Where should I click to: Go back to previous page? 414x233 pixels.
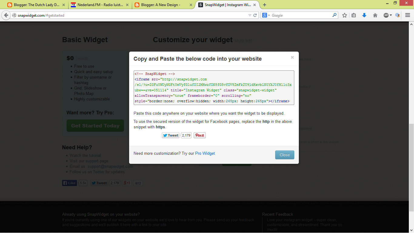(x=6, y=15)
